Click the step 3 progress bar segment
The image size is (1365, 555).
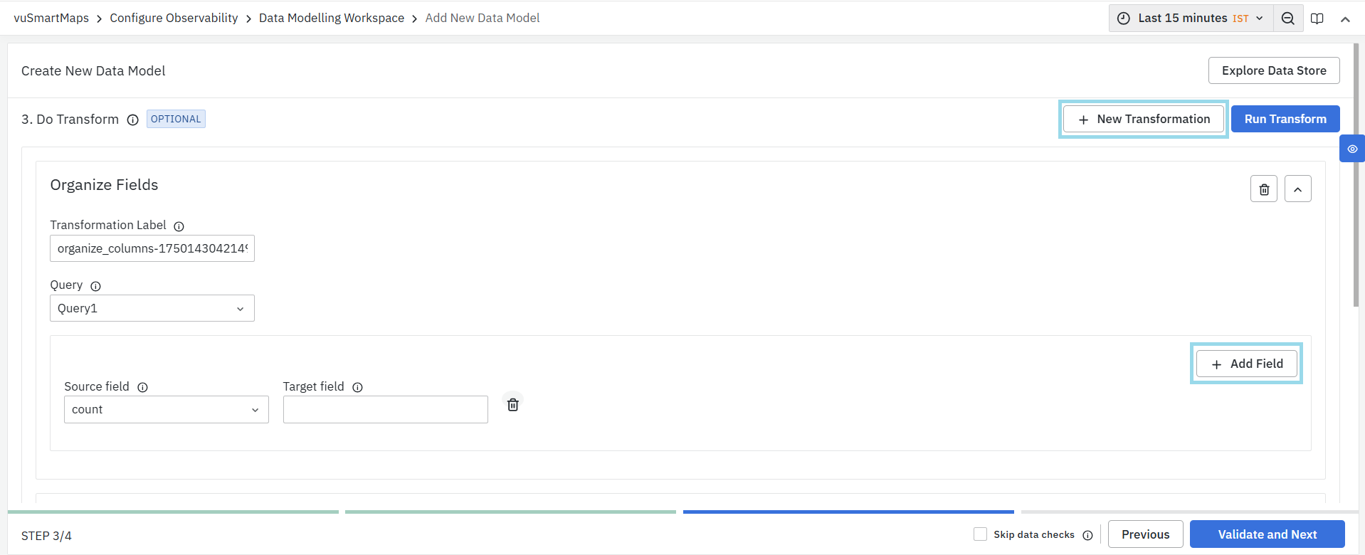coord(848,512)
